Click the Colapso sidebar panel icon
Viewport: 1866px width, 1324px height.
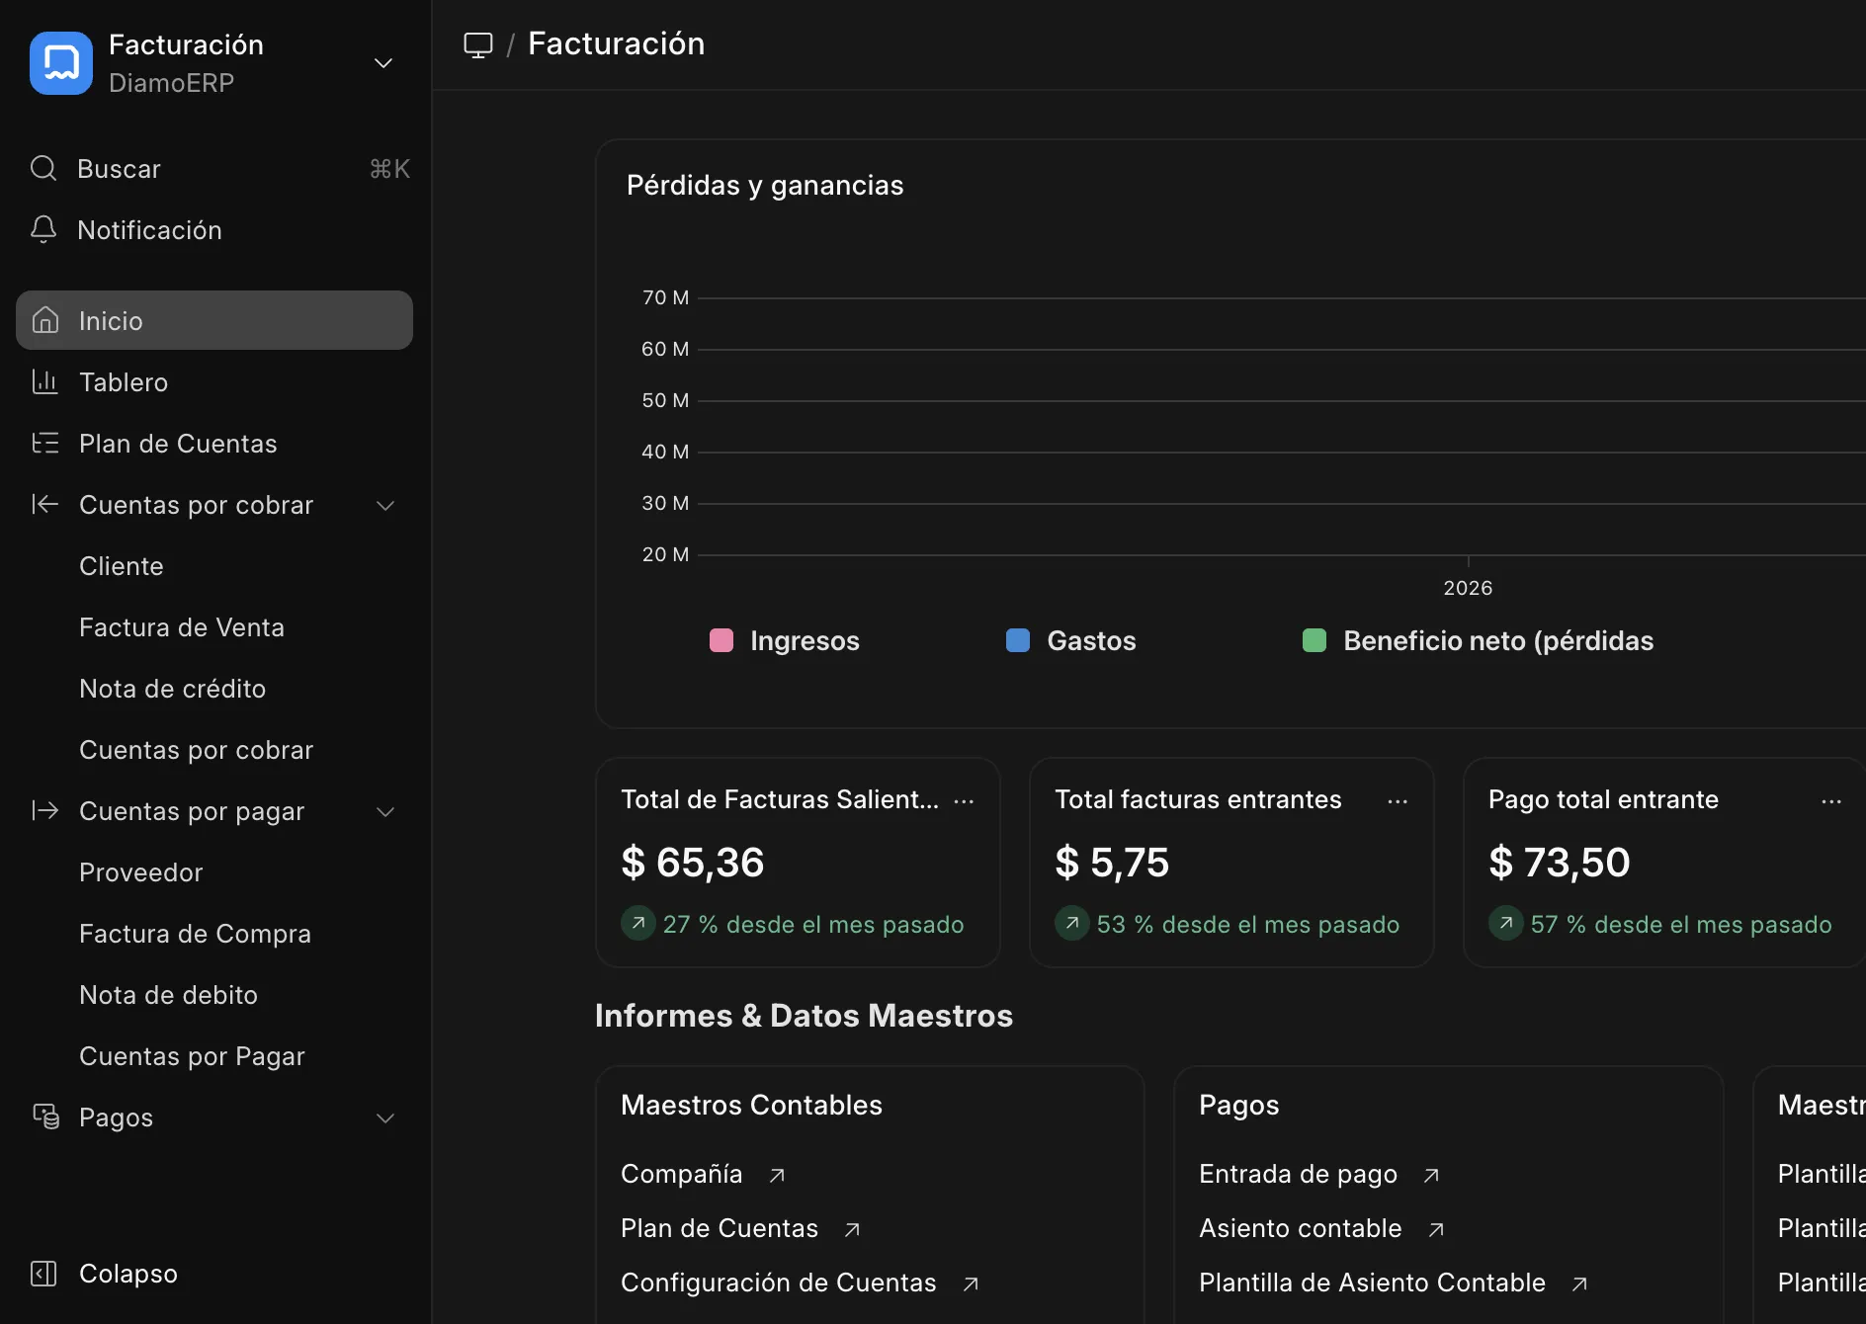[43, 1273]
